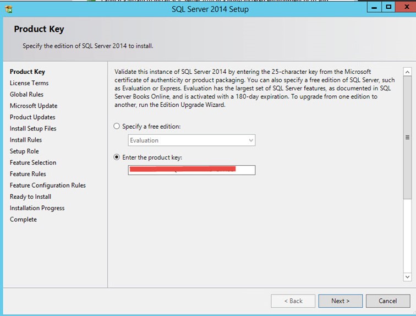Select 'Enter the product key' radio button
The height and width of the screenshot is (316, 416).
(117, 157)
